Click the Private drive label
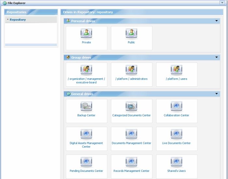The height and width of the screenshot is (179, 228). click(86, 42)
